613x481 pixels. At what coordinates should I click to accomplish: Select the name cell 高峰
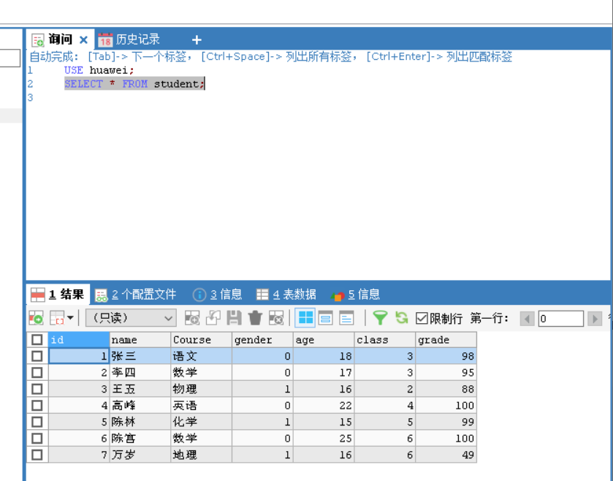pyautogui.click(x=140, y=406)
